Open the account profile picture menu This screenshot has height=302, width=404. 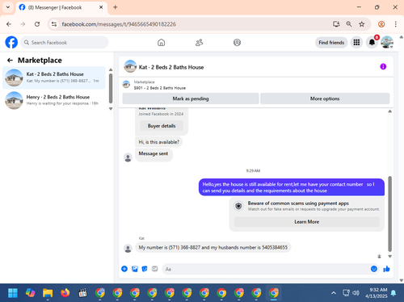[x=387, y=42]
